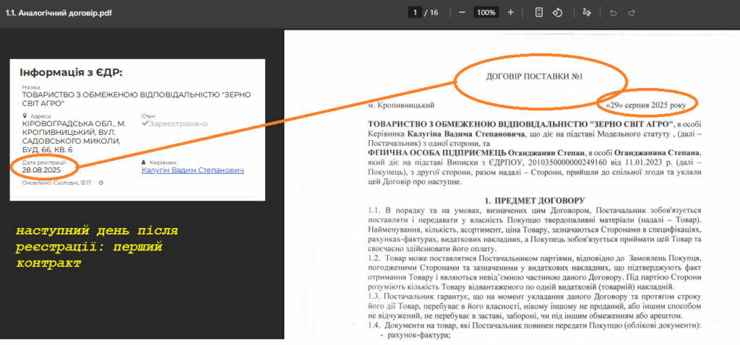Click the PDF file name title
Viewport: 740px width, 345px height.
[x=59, y=13]
